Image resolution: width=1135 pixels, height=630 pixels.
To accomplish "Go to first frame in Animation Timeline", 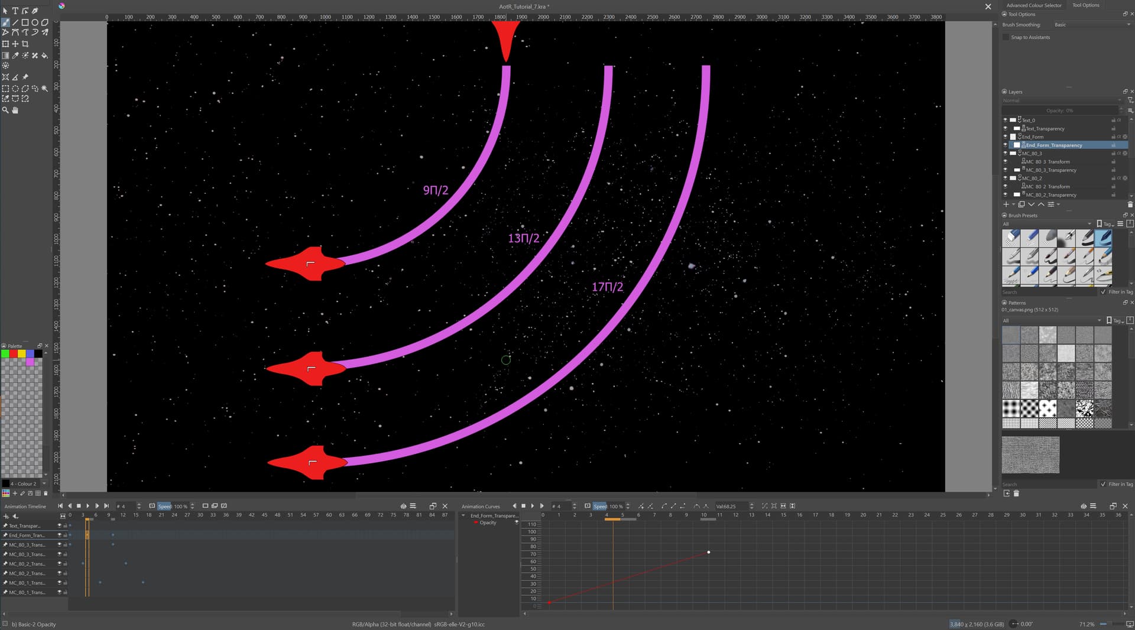I will click(60, 506).
